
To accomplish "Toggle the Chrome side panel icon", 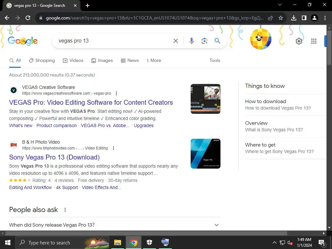I will 304,18.
